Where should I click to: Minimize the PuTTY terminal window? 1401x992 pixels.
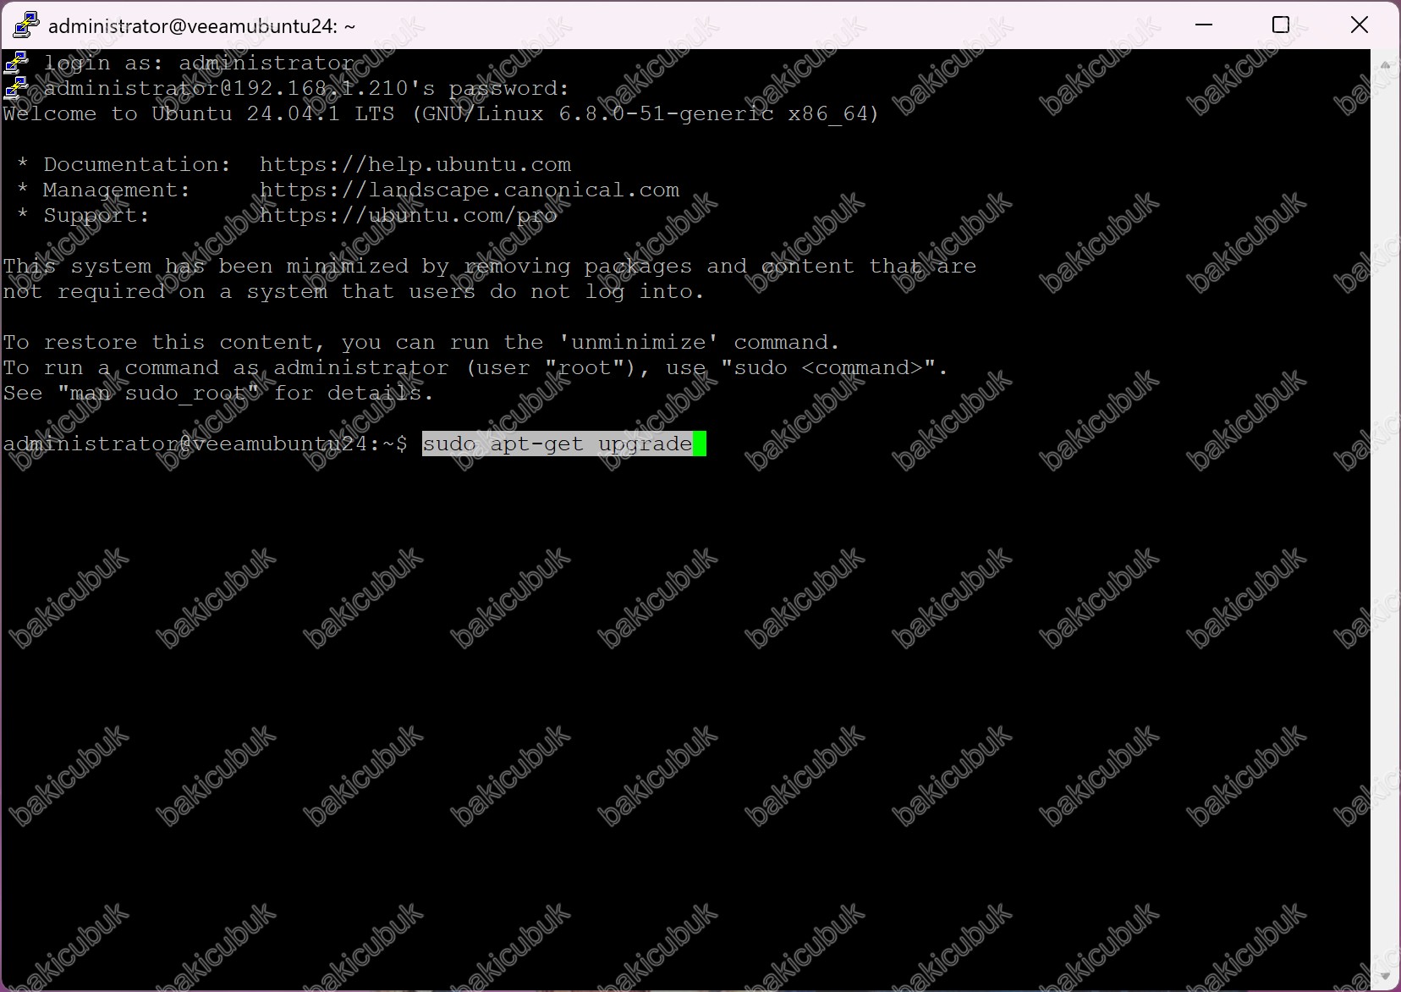pos(1204,25)
